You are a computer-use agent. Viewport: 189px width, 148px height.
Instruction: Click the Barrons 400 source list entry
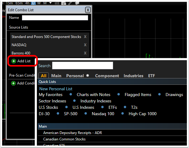click(21, 53)
